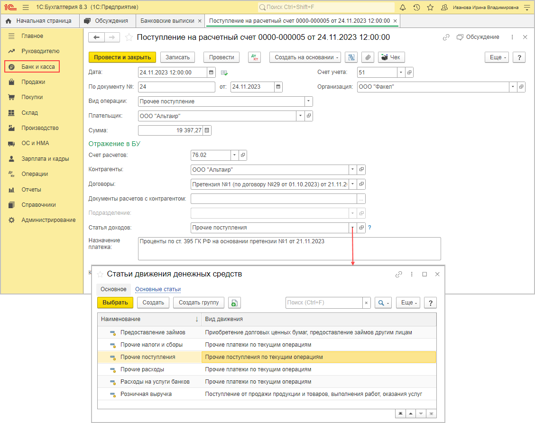
Task: Expand Счет учета dropdown
Action: point(401,73)
